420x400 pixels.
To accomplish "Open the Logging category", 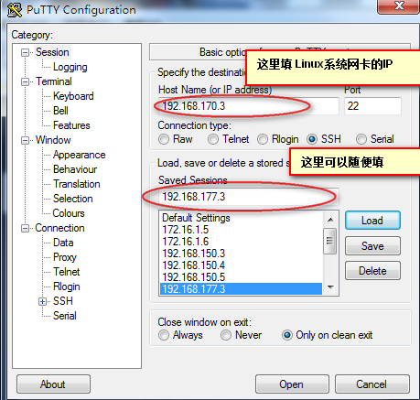I will coord(70,67).
